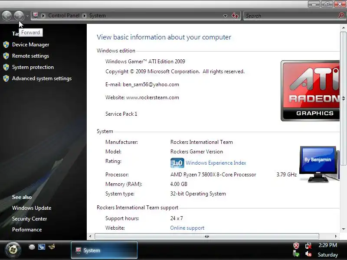Click the www.rockersteam.com website text
347x260 pixels.
pyautogui.click(x=153, y=97)
